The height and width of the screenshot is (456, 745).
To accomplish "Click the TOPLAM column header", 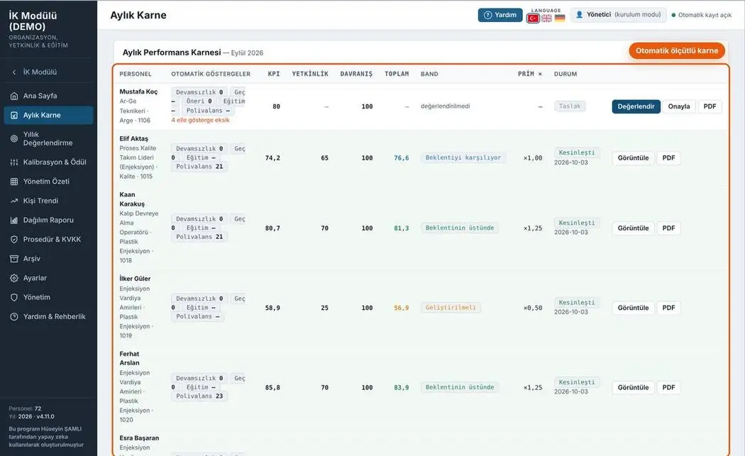I will [x=397, y=74].
